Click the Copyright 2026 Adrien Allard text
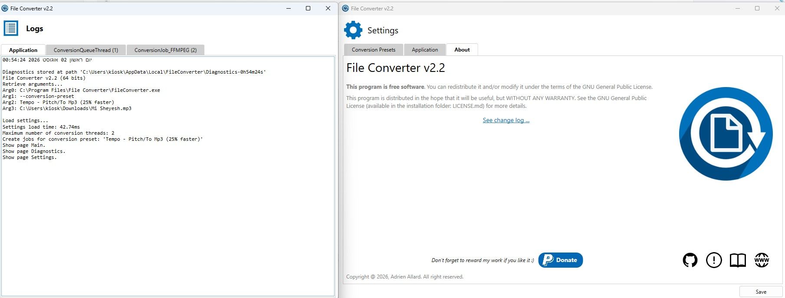Image resolution: width=785 pixels, height=298 pixels. click(x=405, y=277)
